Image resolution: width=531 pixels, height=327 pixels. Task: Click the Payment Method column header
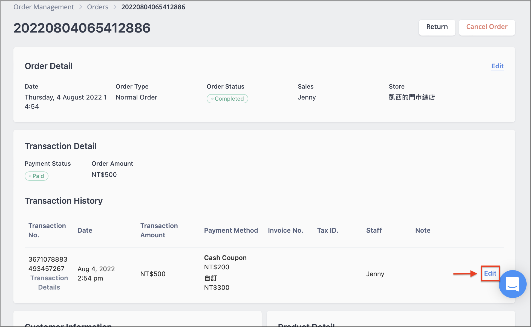point(231,230)
